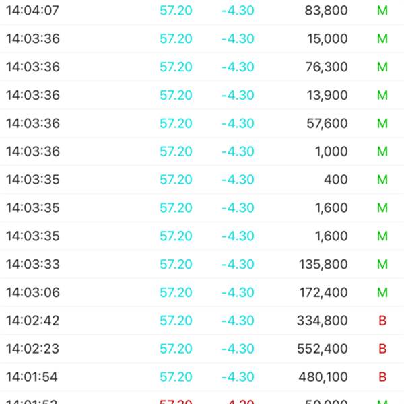Screen dimensions: 404x404
Task: Click the 14:02:42 trade timestamp
Action: (x=32, y=321)
